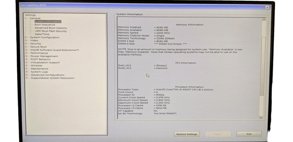Click the Memory Available 8085 MB value
The image size is (293, 142).
[x=161, y=30]
